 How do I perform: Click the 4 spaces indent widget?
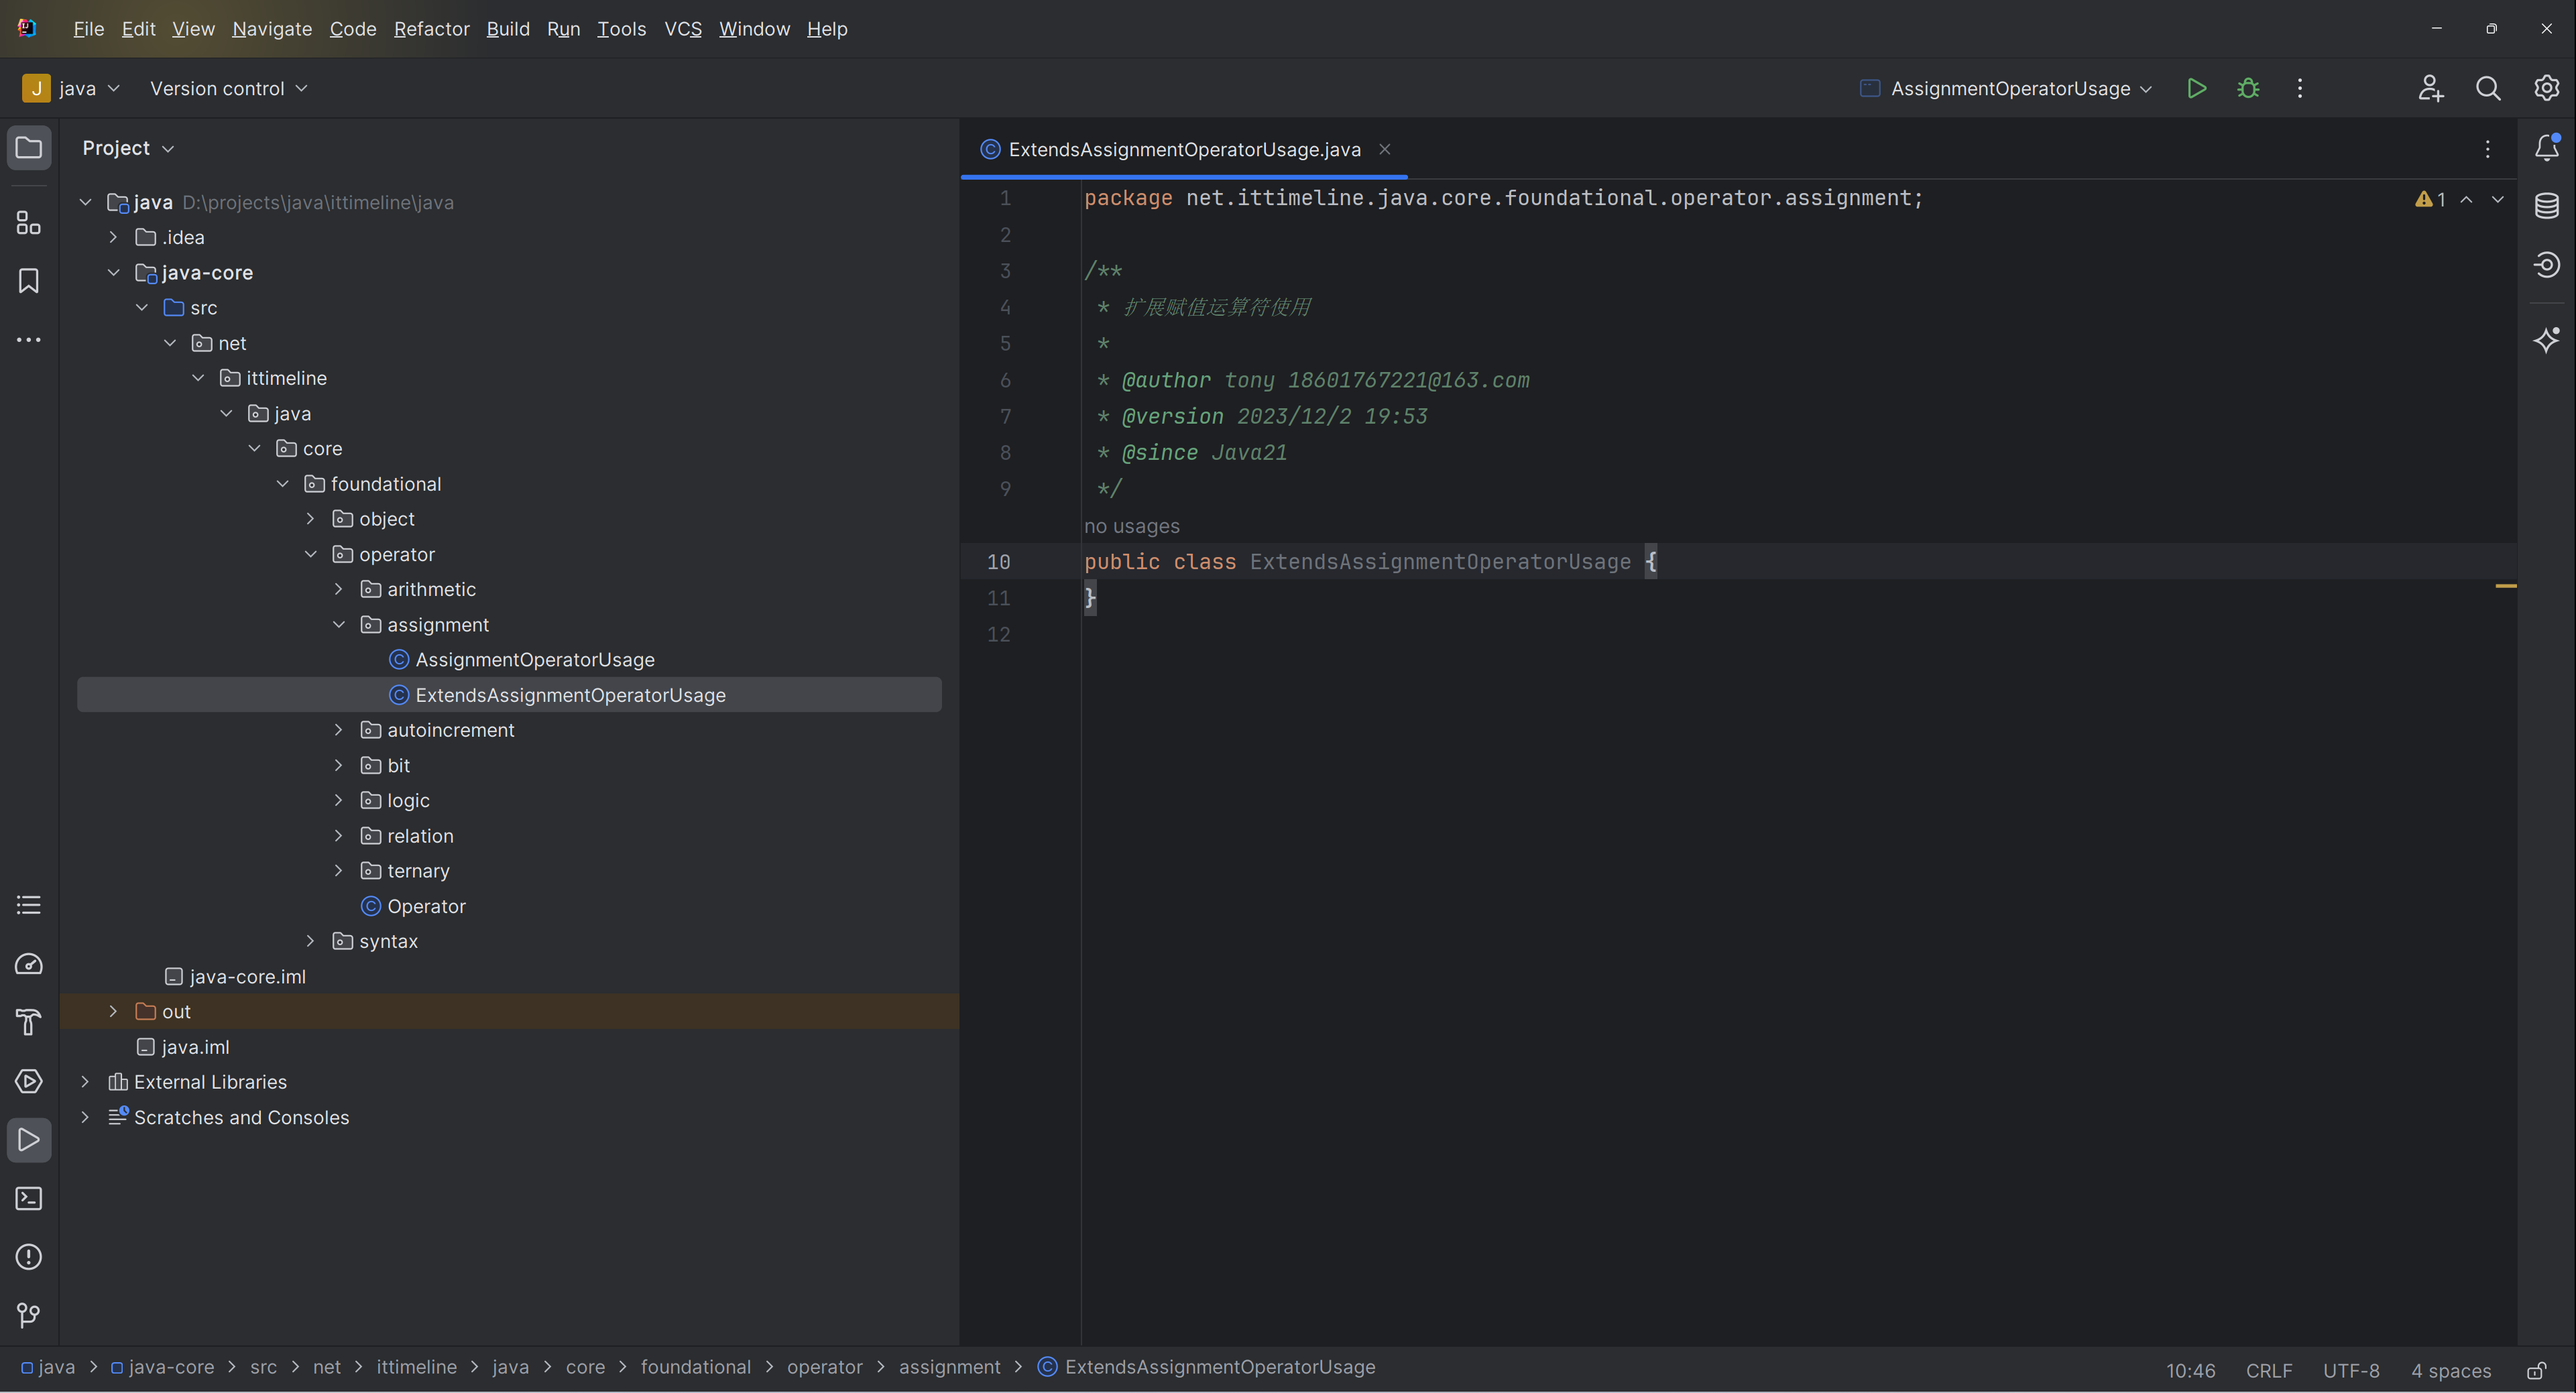[2451, 1370]
